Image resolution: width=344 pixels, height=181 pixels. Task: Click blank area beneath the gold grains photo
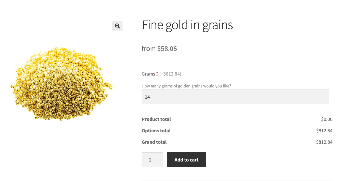(x=61, y=152)
